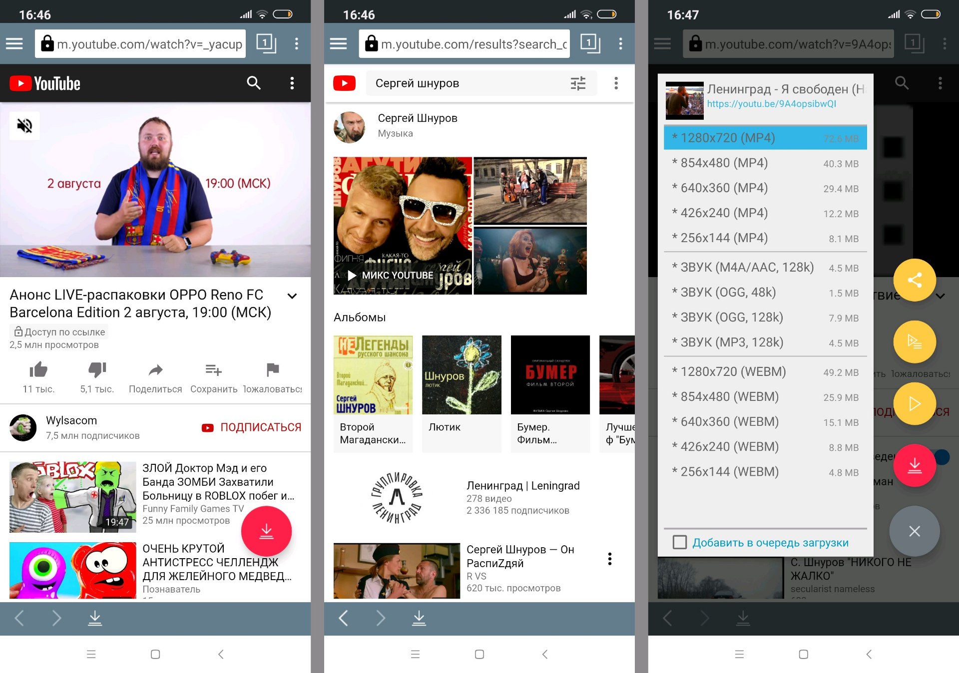Viewport: 959px width, 673px height.
Task: Select 1280x720 (MP4) format
Action: click(765, 138)
